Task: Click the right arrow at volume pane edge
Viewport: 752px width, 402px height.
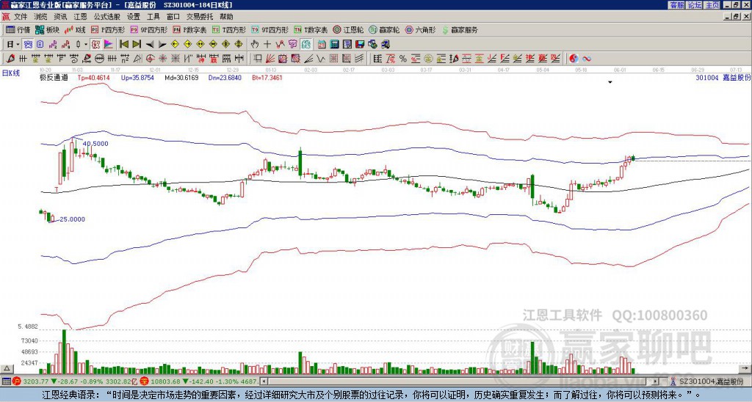Action: [x=745, y=368]
